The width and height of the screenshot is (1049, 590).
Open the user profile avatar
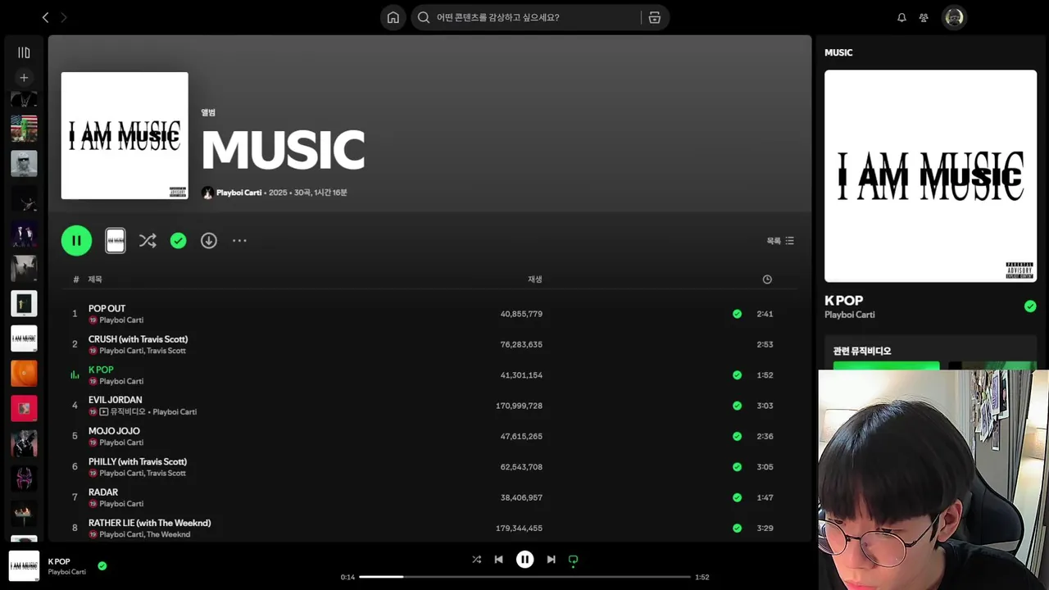tap(954, 17)
